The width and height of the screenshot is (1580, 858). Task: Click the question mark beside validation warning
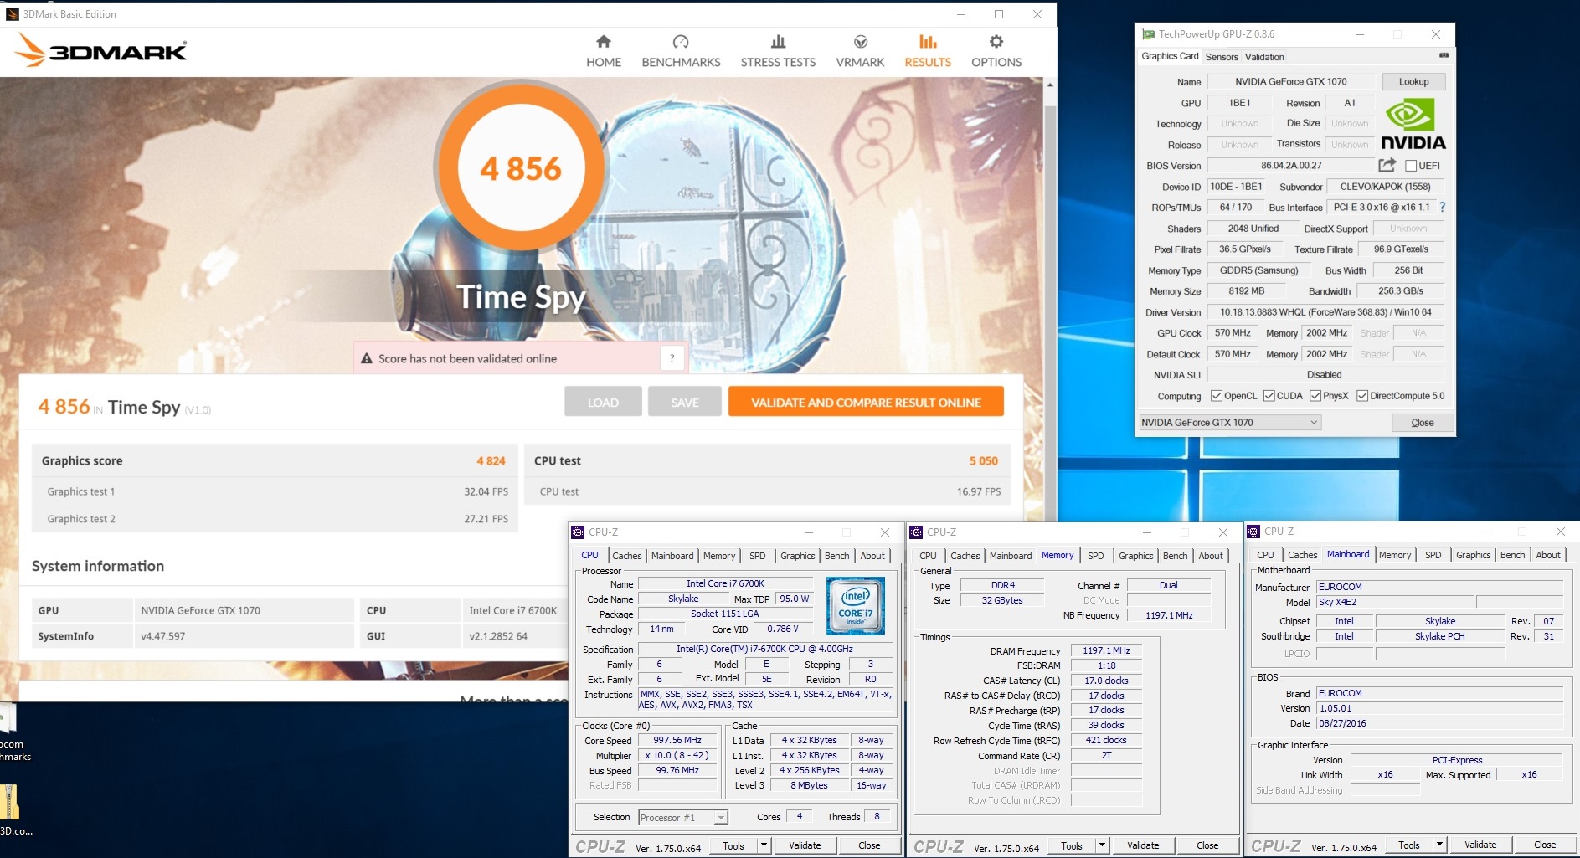[672, 358]
